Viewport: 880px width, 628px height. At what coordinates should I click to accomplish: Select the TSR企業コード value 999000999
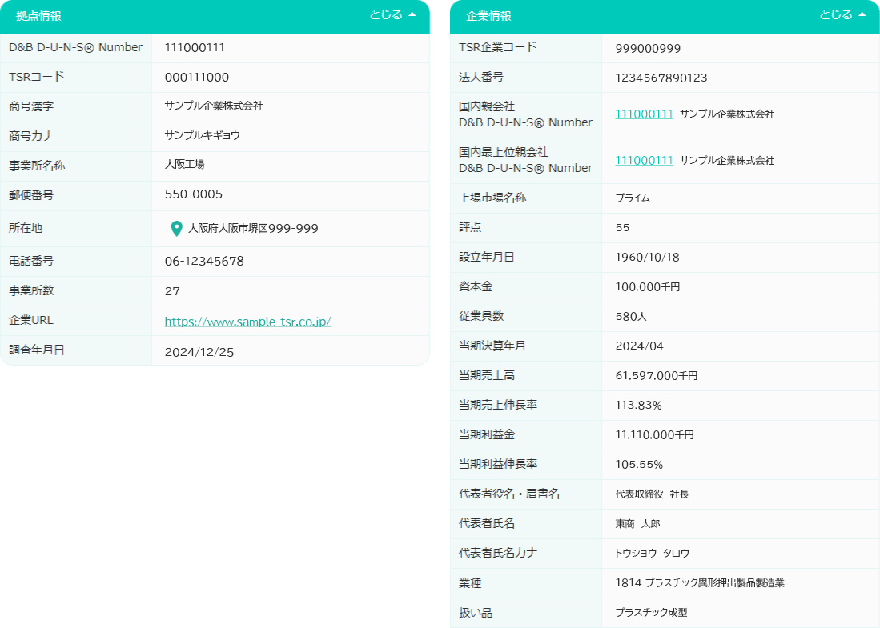tap(647, 47)
